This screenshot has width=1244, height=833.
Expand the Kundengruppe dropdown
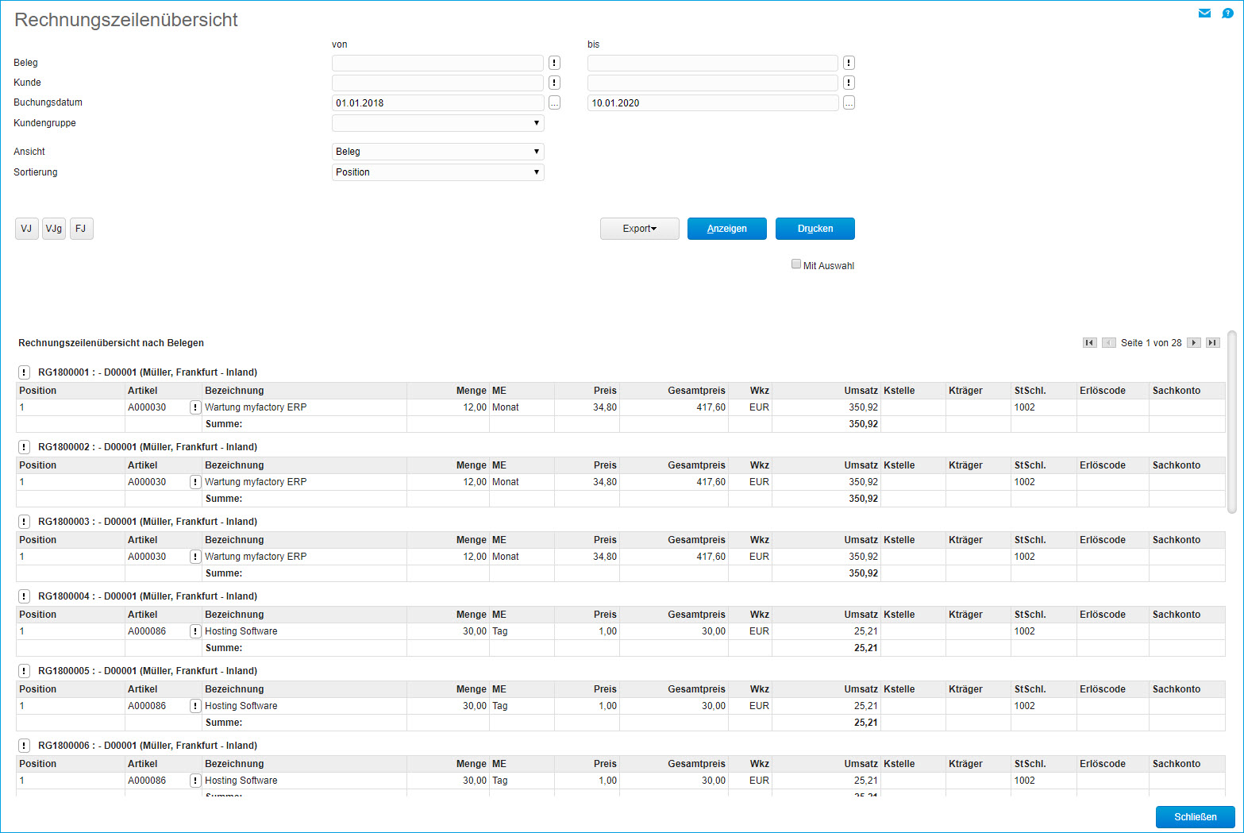437,123
